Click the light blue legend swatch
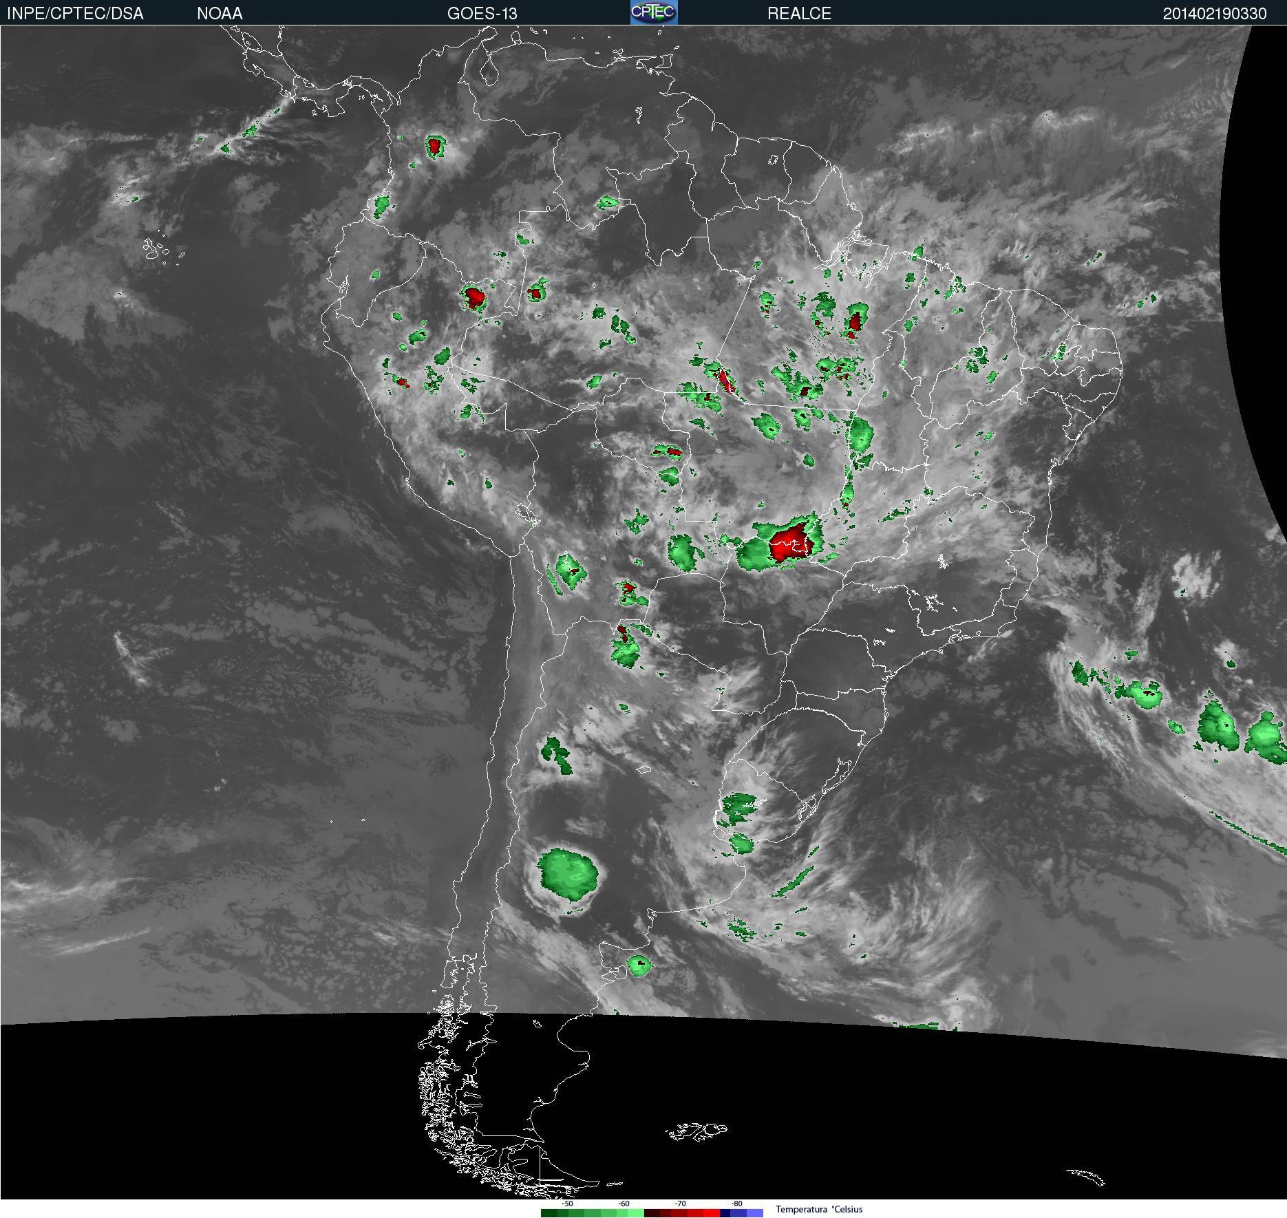The image size is (1287, 1218). (x=755, y=1213)
